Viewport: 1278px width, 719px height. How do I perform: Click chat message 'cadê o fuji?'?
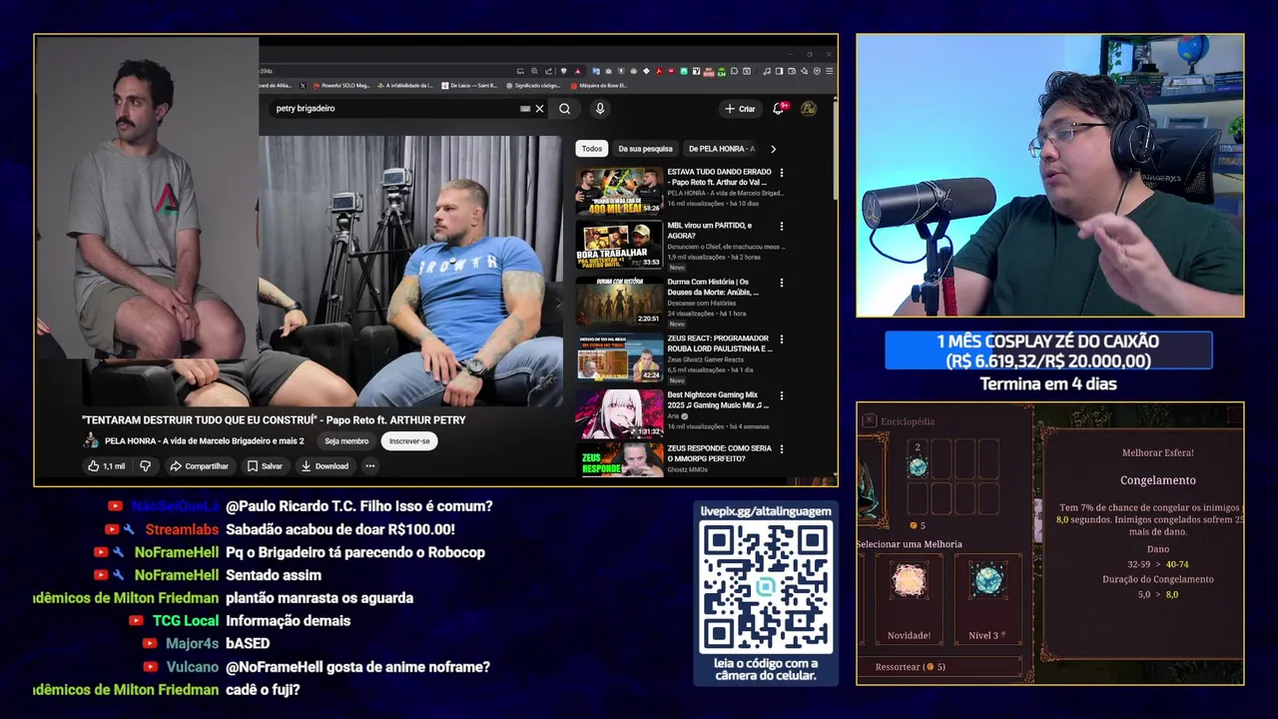263,690
